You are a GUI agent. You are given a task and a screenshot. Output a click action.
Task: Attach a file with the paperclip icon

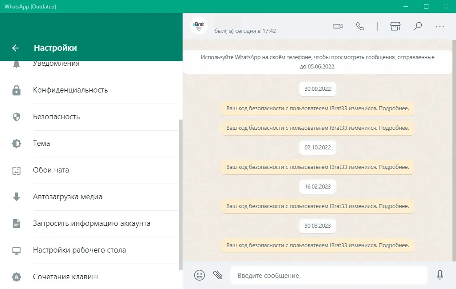pyautogui.click(x=218, y=275)
